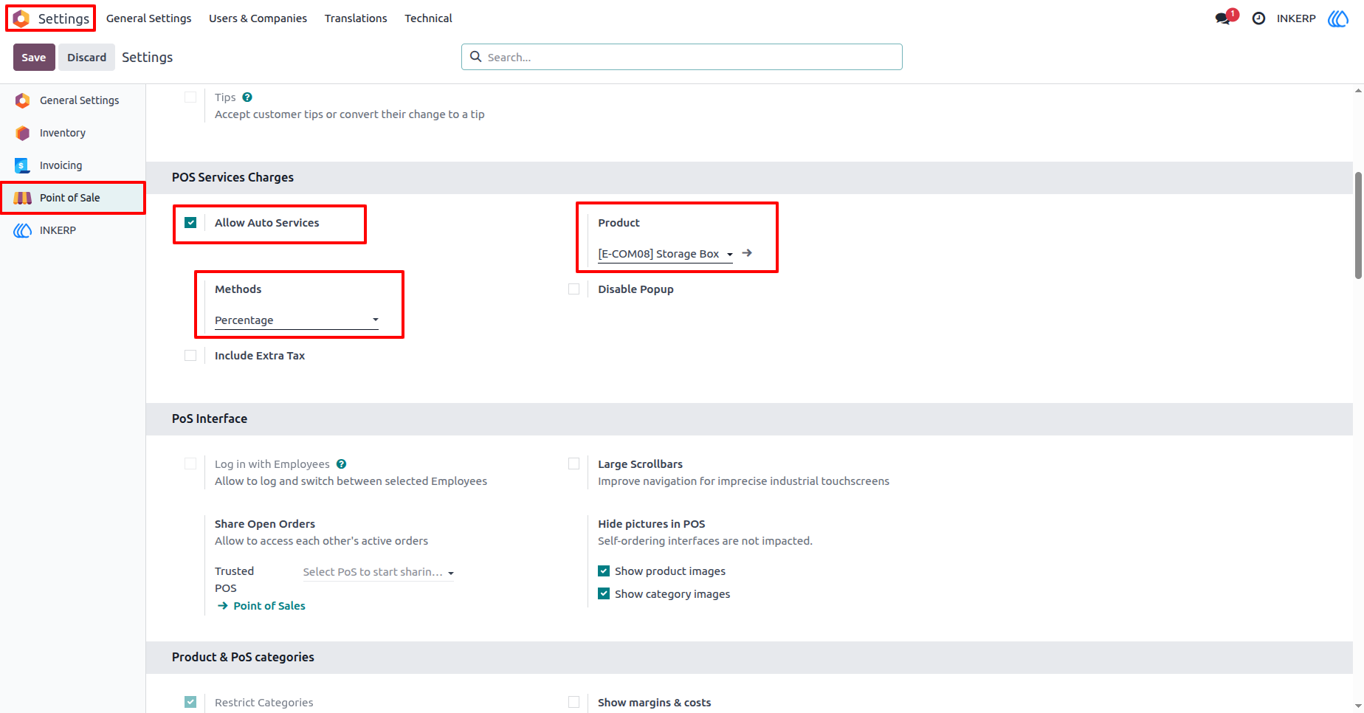Click the Point of Sale sidebar icon

click(x=23, y=198)
